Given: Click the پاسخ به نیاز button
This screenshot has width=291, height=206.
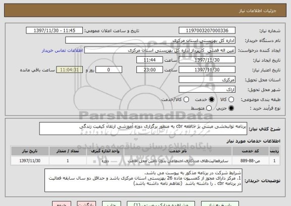Looking at the screenshot, I should (x=220, y=204).
